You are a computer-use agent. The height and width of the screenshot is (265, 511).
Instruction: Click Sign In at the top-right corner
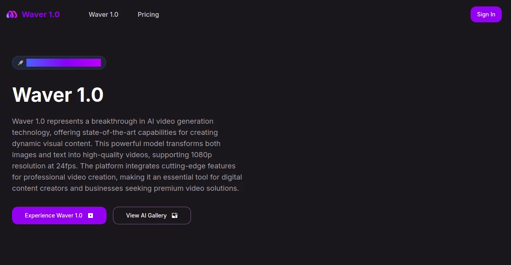(x=486, y=14)
